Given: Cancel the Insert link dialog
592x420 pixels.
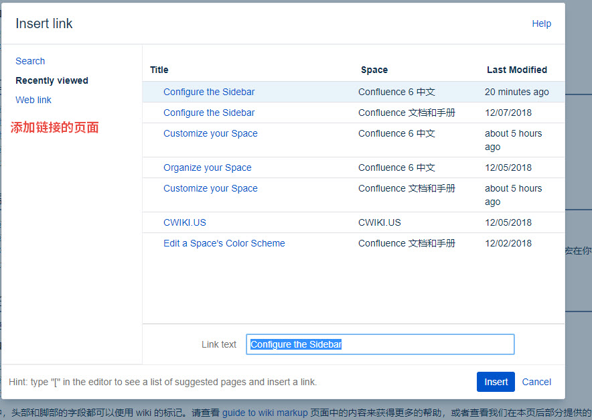Looking at the screenshot, I should [x=536, y=382].
